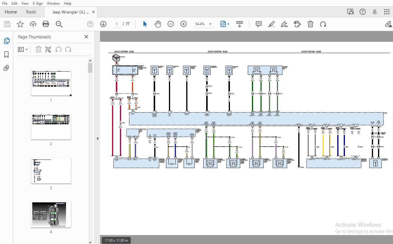This screenshot has width=393, height=244.
Task: Open the share/chat icon in the top bar
Action: click(350, 12)
